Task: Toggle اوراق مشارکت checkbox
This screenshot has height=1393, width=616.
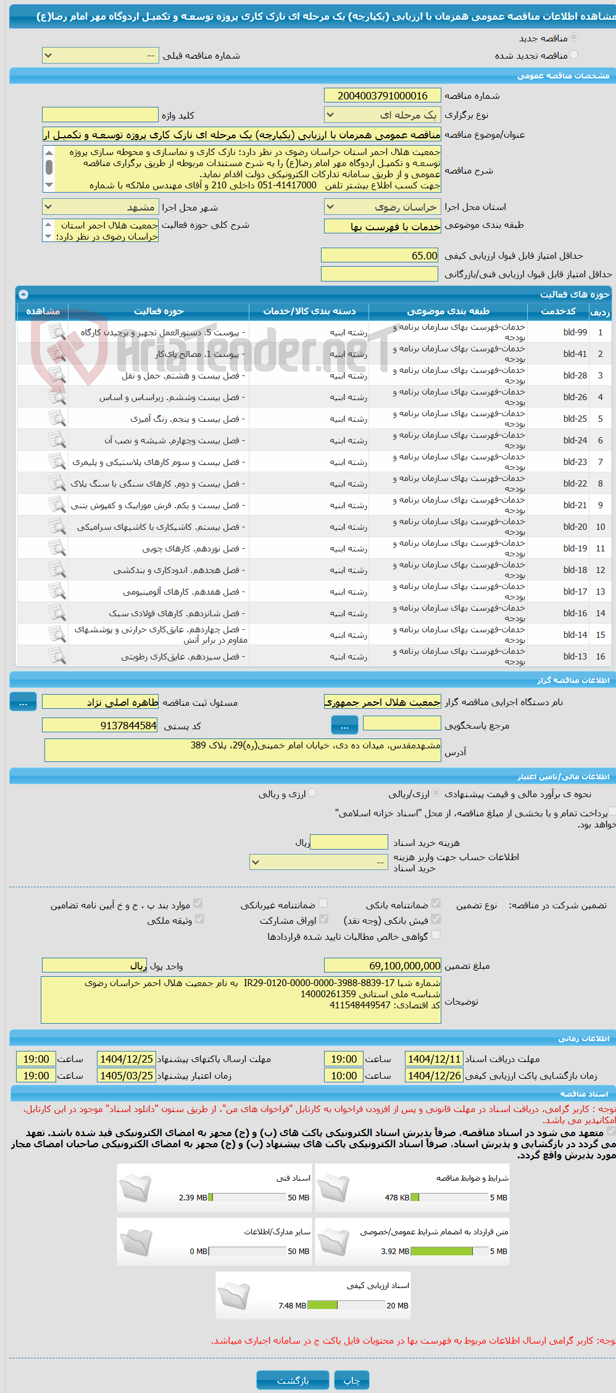Action: [x=323, y=919]
